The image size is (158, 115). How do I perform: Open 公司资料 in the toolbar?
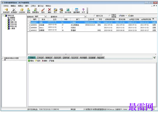tap(22, 11)
